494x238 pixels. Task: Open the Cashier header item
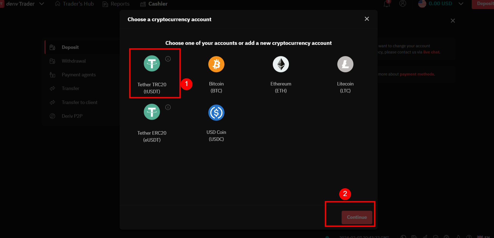[x=154, y=4]
